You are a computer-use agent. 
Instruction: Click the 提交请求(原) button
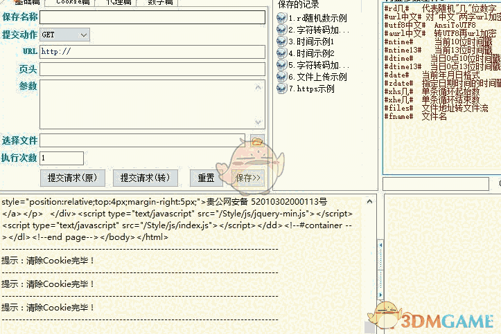pyautogui.click(x=73, y=178)
